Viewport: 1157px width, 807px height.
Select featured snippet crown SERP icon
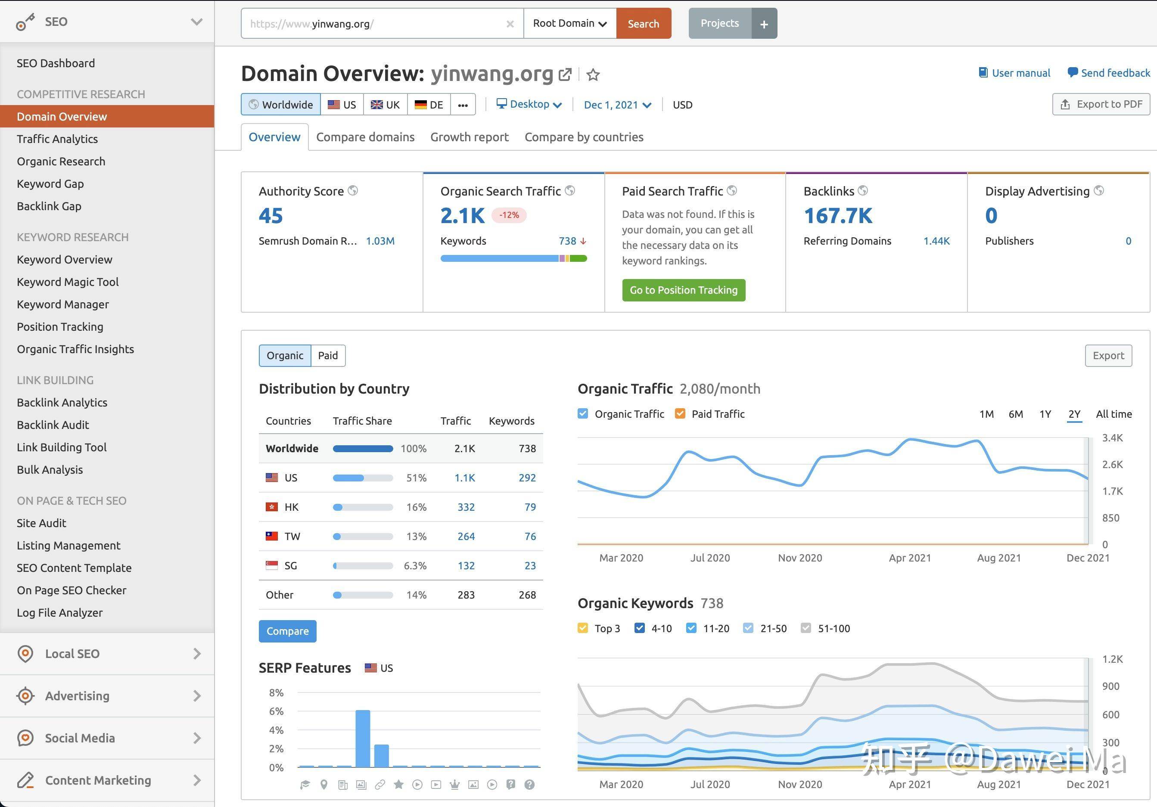click(x=454, y=784)
